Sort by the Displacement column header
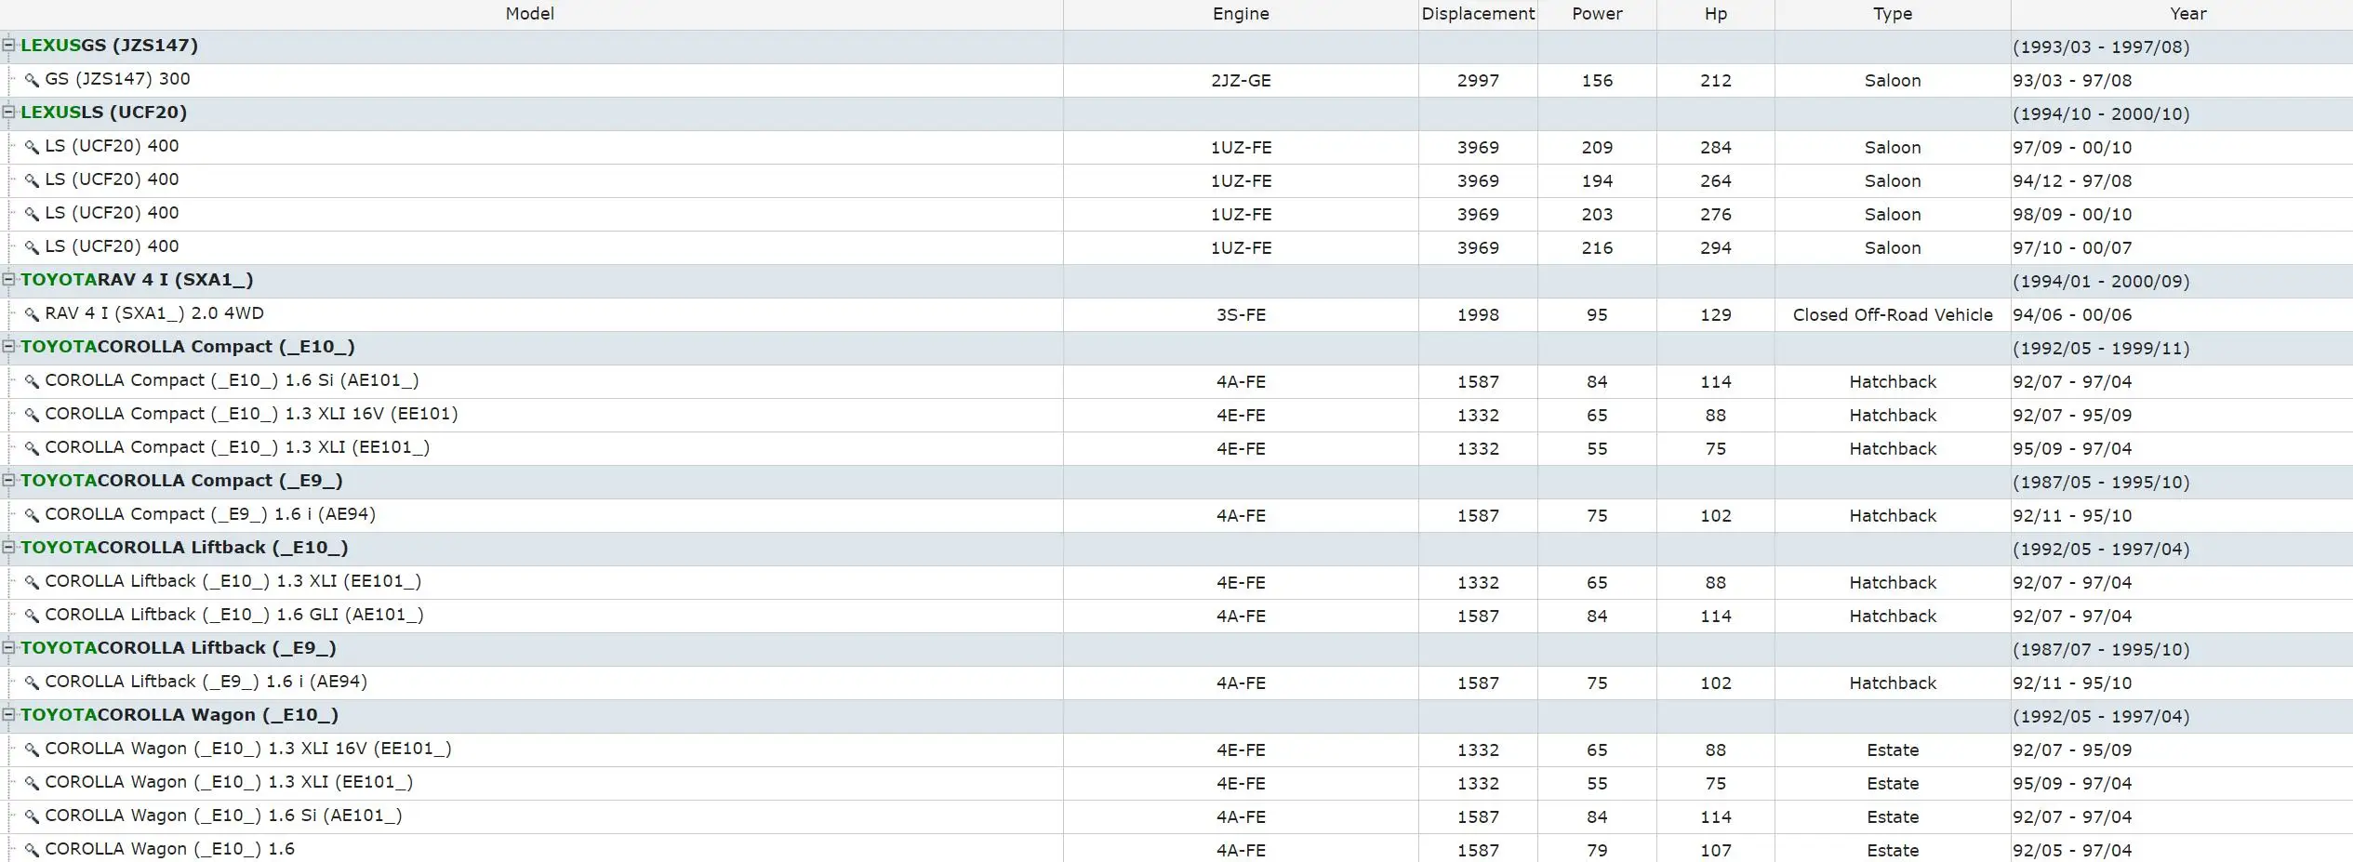Viewport: 2353px width, 862px height. (1478, 14)
